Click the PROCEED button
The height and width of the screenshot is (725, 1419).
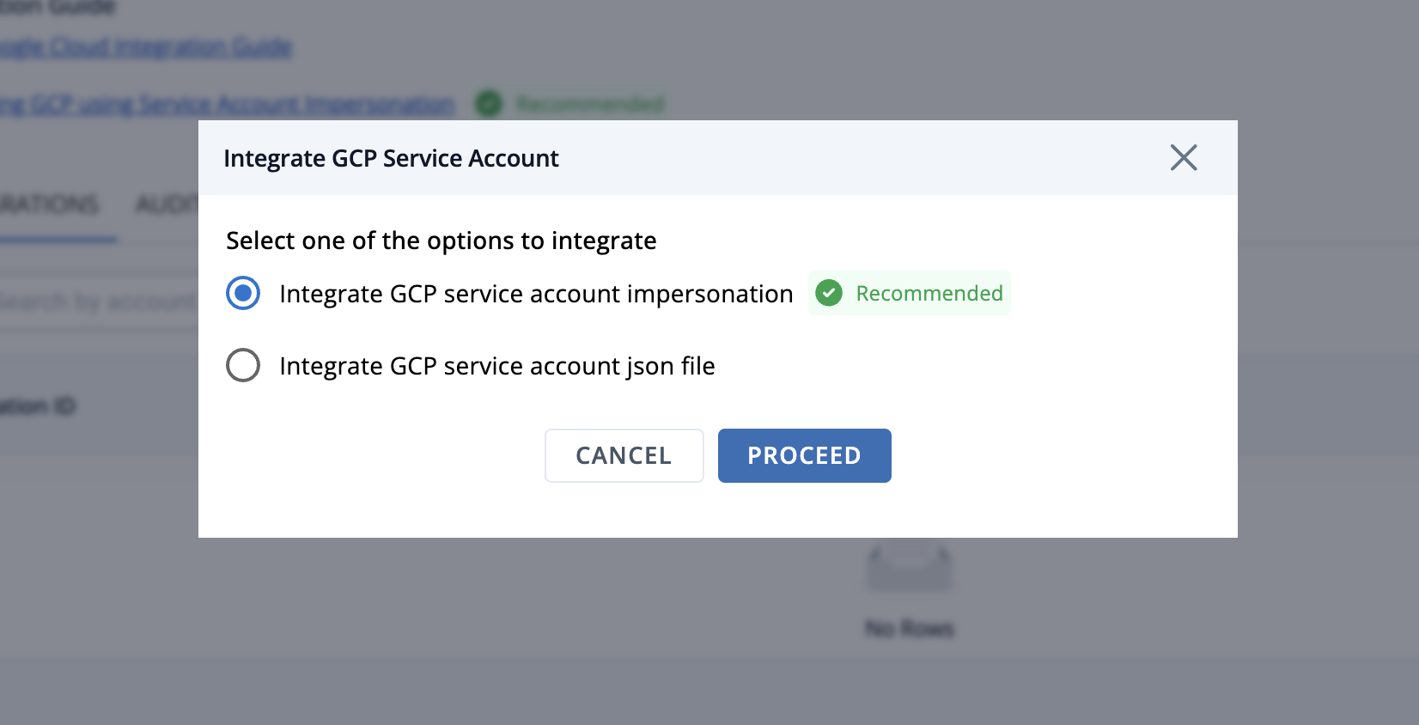[805, 455]
